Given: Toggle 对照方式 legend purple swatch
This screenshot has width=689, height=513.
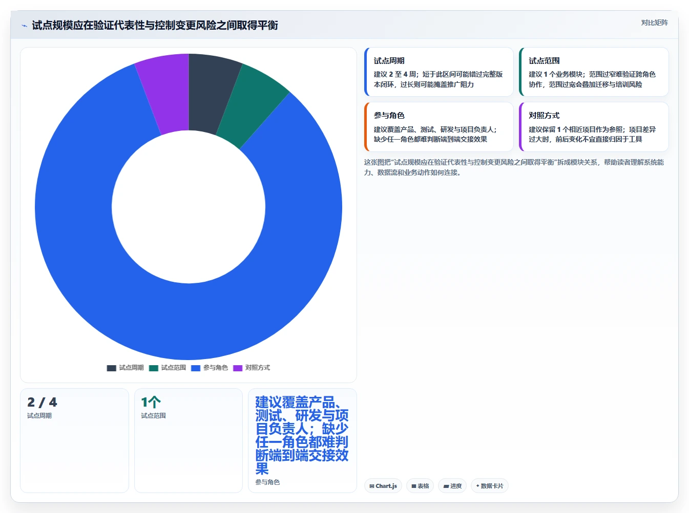Looking at the screenshot, I should (237, 368).
